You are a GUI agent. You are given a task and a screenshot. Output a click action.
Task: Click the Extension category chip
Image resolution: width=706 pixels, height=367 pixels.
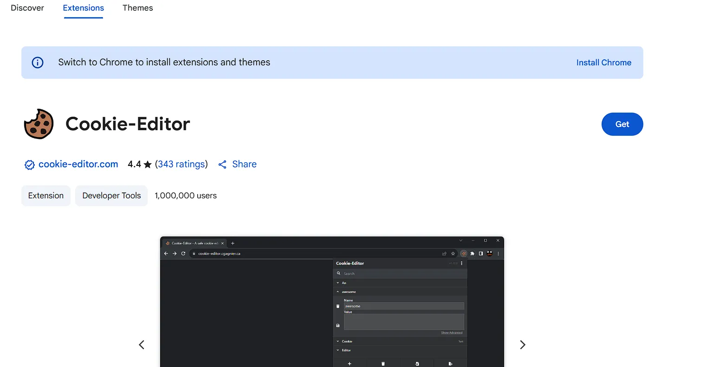pos(46,196)
